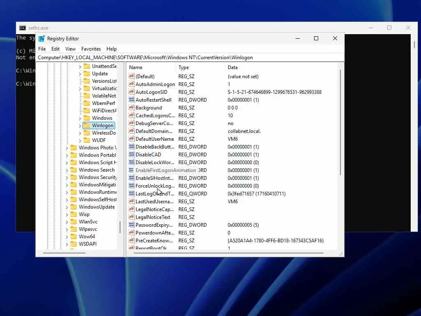421x316 pixels.
Task: Click the WindowsUpdate folder icon
Action: coord(74,207)
